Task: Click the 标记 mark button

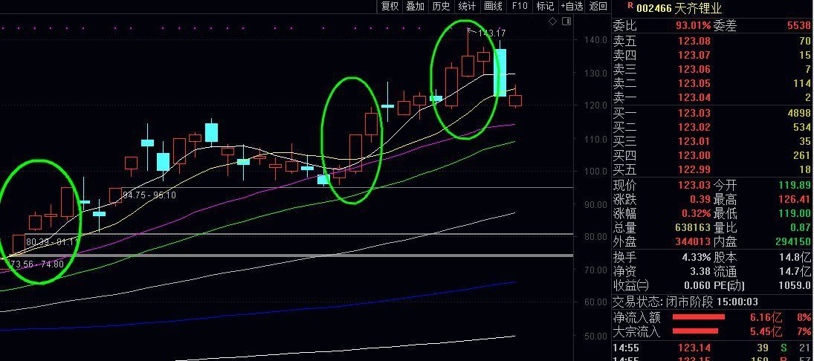Action: 545,7
